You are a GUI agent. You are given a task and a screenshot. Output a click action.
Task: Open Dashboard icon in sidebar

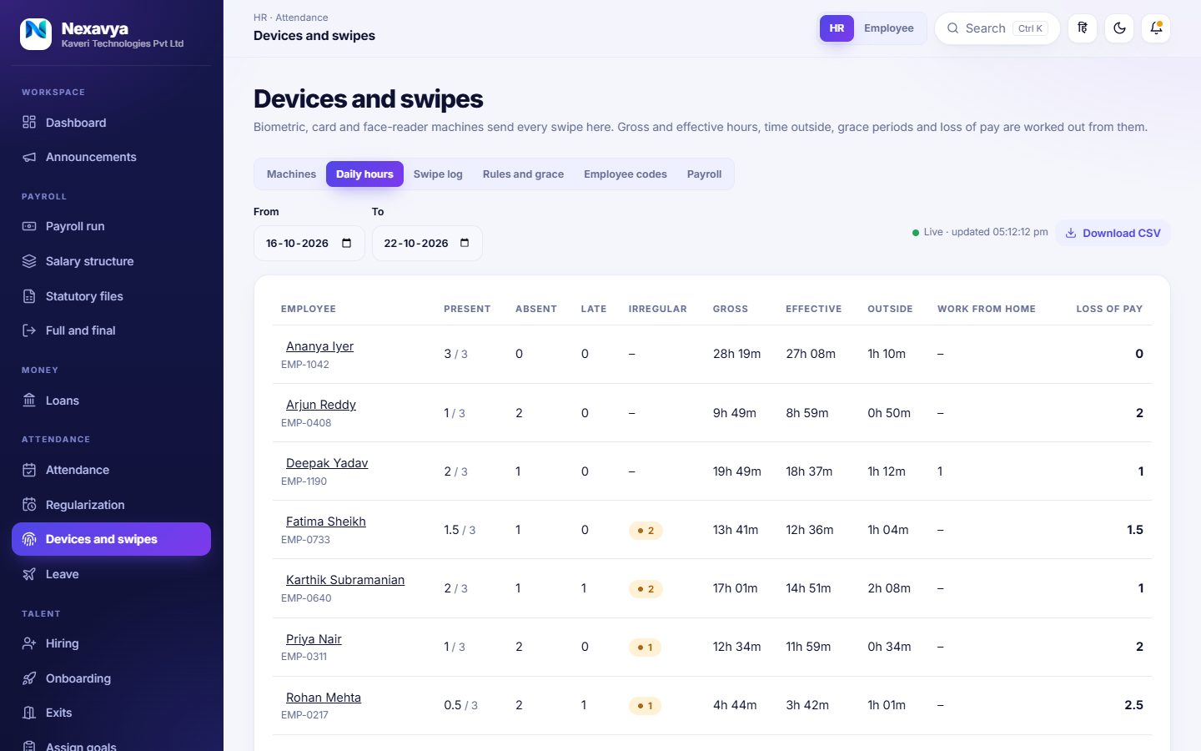29,123
